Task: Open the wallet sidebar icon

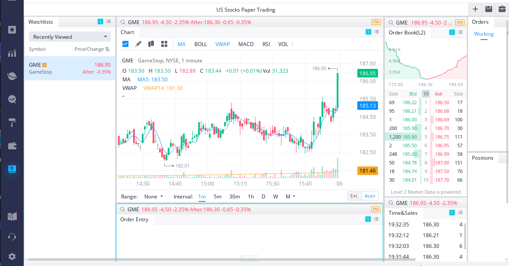Action: tap(12, 146)
